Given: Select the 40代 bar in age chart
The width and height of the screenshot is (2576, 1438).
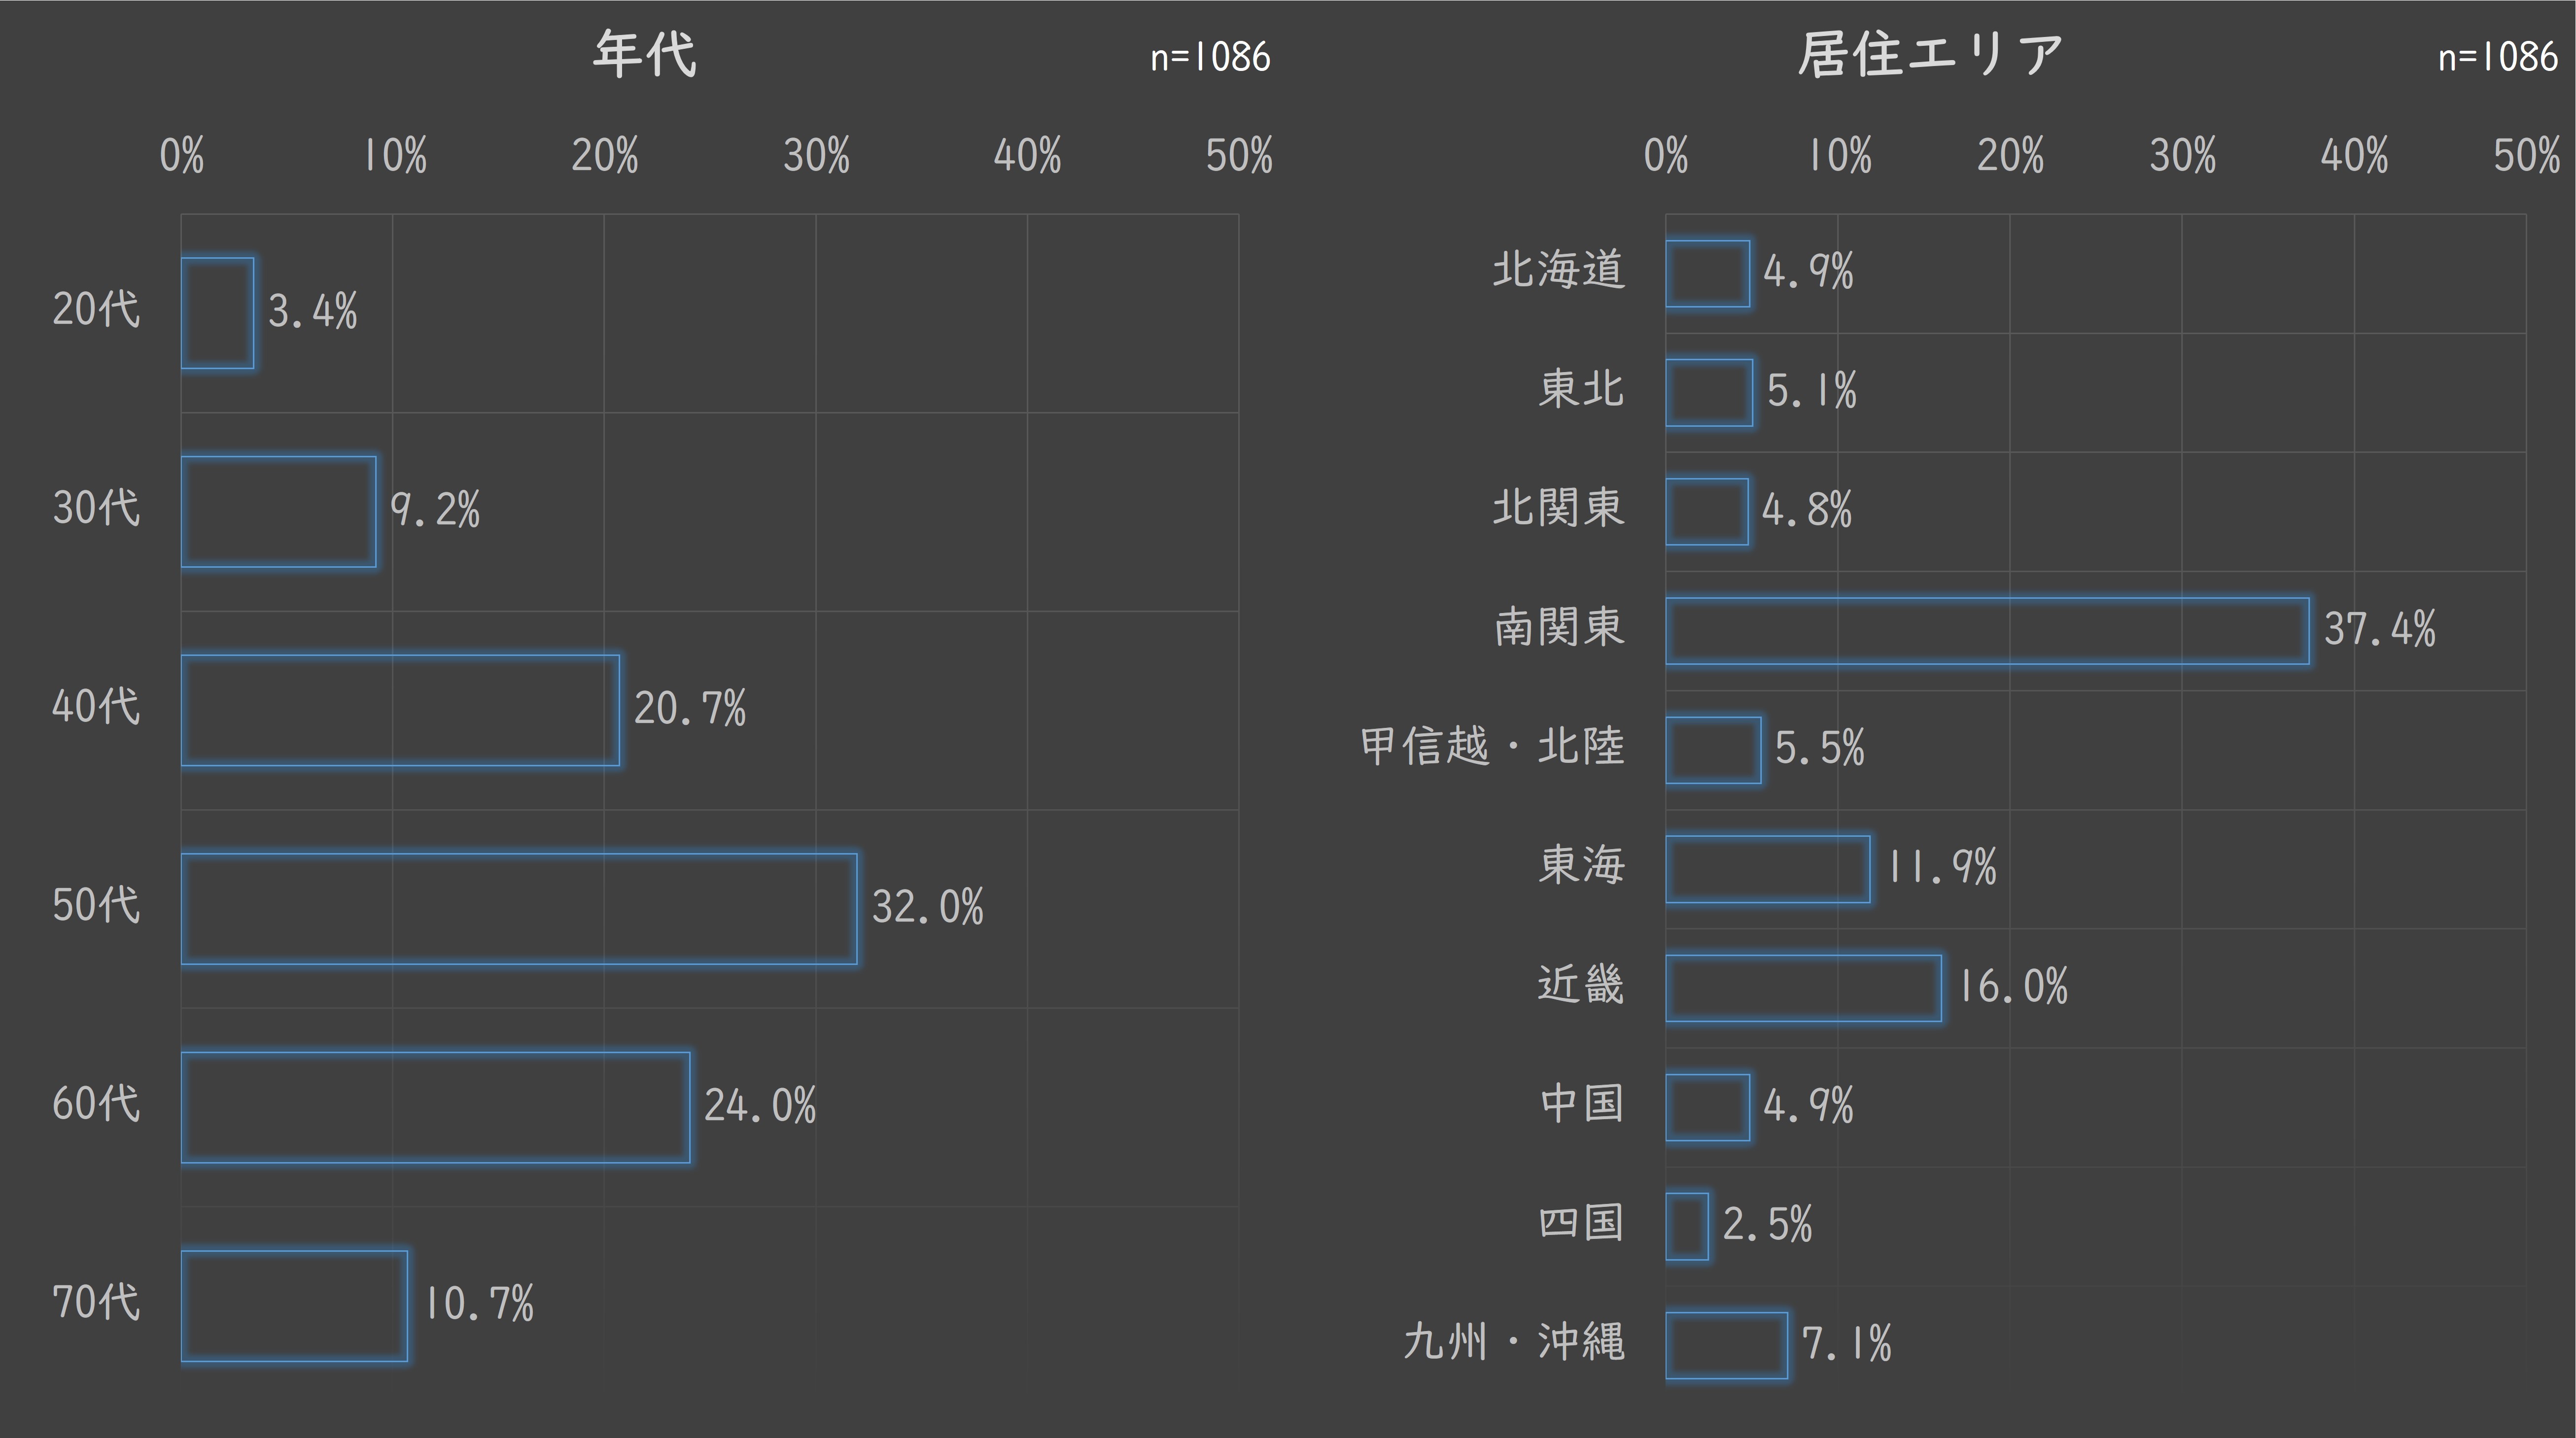Looking at the screenshot, I should point(400,710).
